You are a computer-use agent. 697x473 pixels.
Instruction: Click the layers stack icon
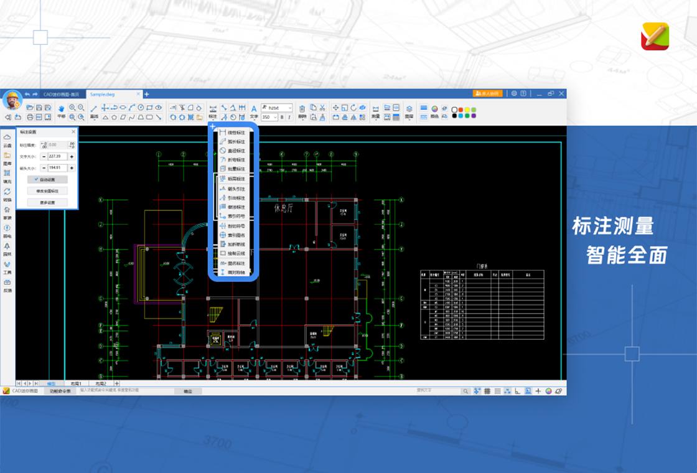click(x=409, y=109)
